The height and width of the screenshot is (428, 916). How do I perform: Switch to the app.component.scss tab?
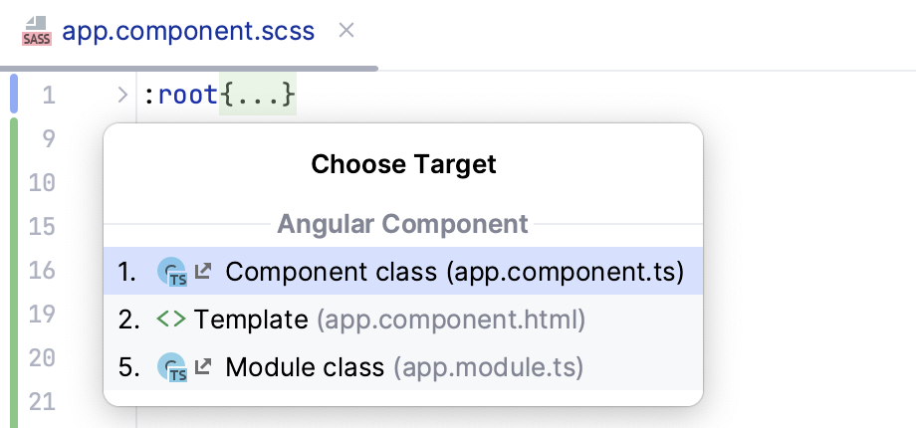click(188, 31)
